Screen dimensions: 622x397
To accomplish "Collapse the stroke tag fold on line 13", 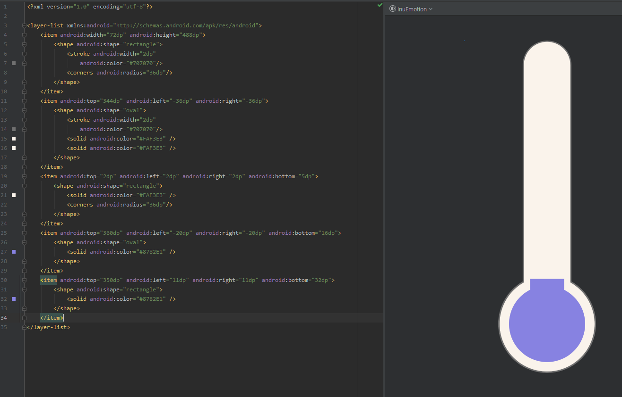I will pos(24,120).
